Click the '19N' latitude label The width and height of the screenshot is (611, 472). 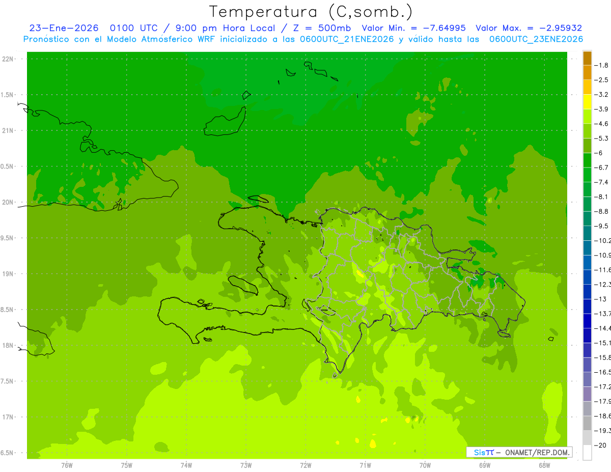[x=8, y=274]
